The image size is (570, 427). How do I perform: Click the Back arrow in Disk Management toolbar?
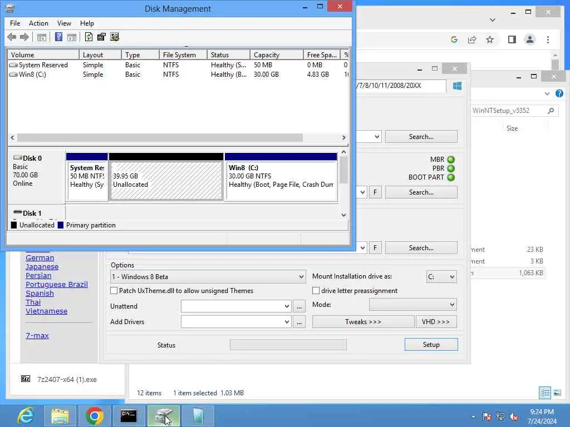(12, 37)
